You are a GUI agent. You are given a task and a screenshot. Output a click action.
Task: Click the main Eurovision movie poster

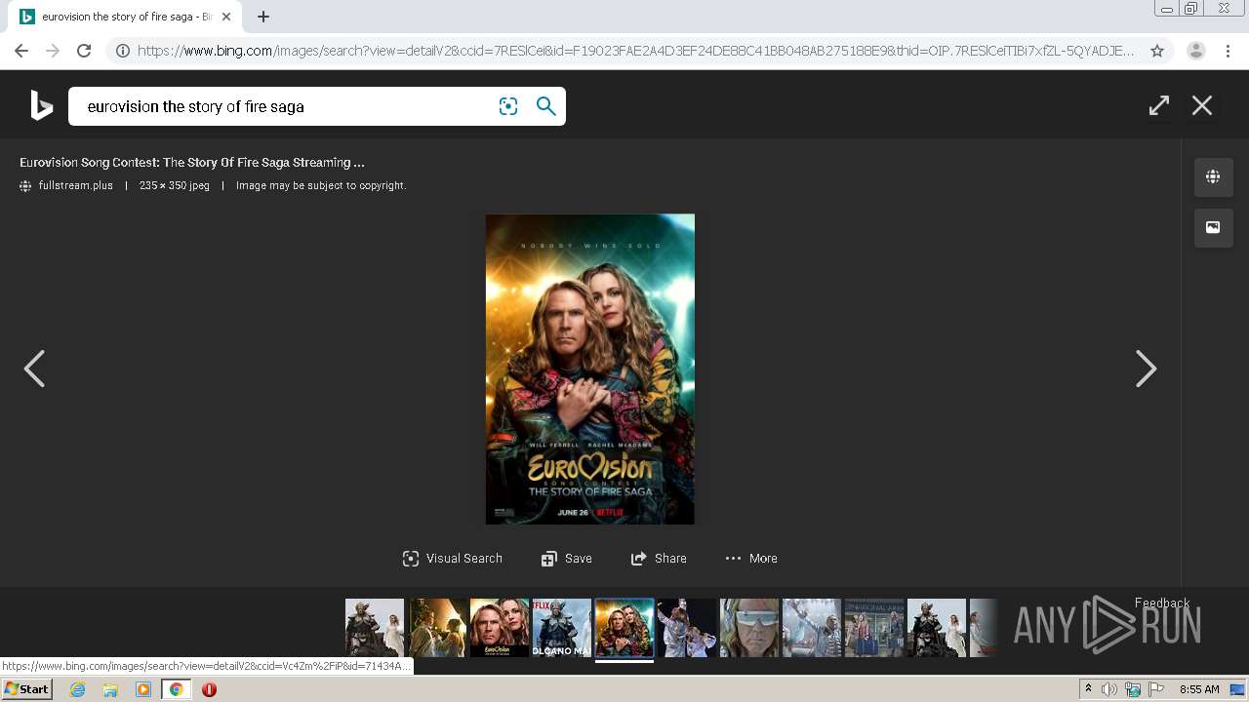(x=590, y=370)
